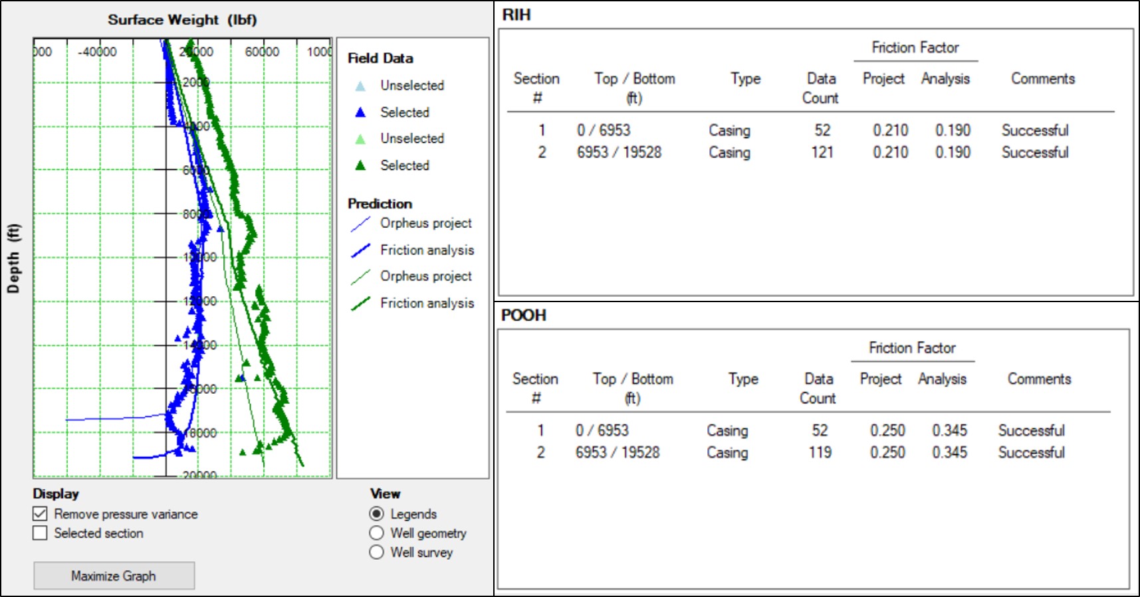Click the light green Unselected triangle legend icon

pos(360,139)
